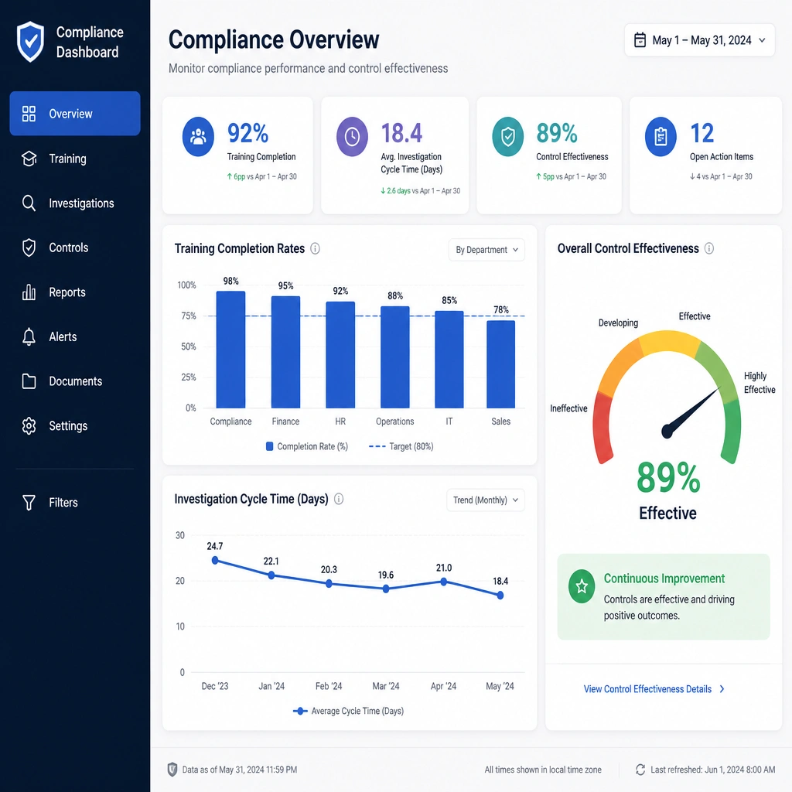The image size is (792, 792).
Task: Click the gauge needle on effectiveness dial
Action: point(691,413)
